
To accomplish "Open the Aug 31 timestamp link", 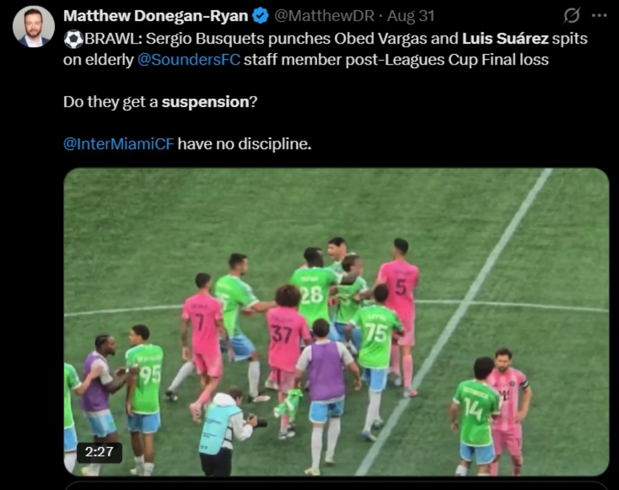I will (411, 16).
